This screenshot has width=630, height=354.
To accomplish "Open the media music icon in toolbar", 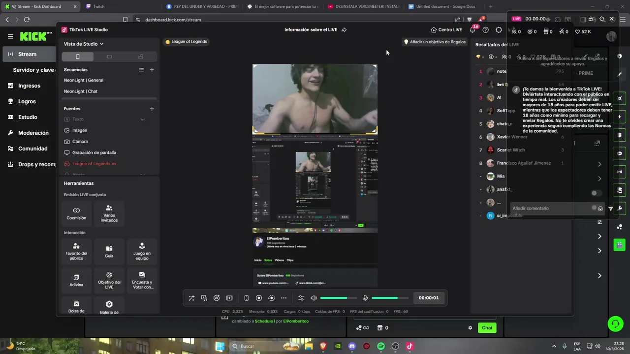I will tap(204, 298).
